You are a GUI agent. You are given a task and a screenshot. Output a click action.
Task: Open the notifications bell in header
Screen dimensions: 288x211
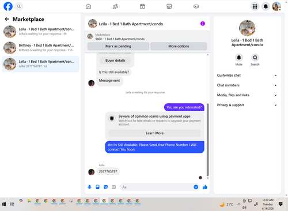tap(266, 6)
